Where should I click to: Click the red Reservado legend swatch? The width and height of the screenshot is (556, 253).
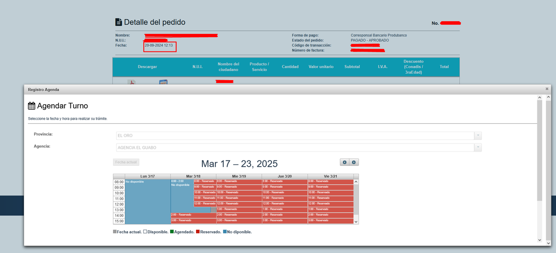pos(198,232)
